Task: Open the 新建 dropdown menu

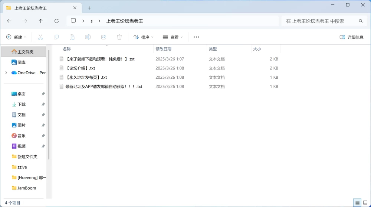Action: [x=16, y=37]
